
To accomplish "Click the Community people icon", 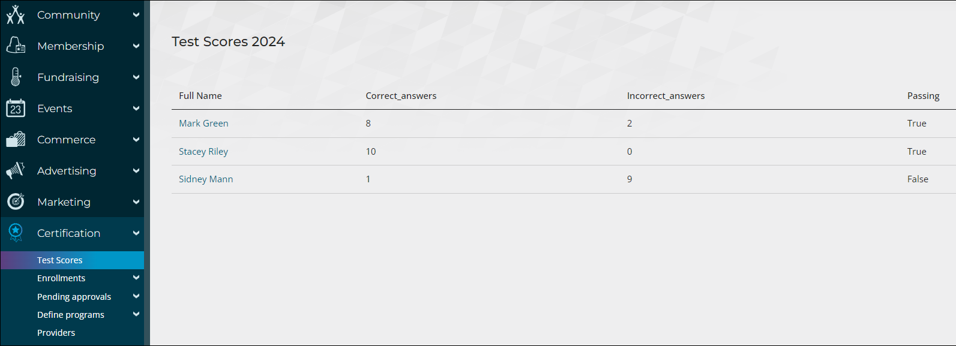I will coord(16,15).
